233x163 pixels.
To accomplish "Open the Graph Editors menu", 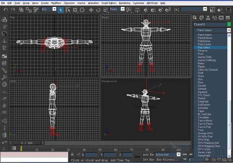I will [x=109, y=3].
